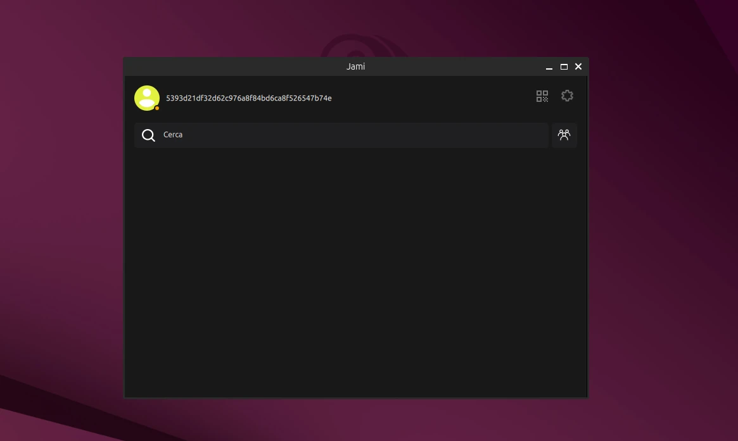This screenshot has width=738, height=441.
Task: Close the Jami window
Action: tap(578, 66)
